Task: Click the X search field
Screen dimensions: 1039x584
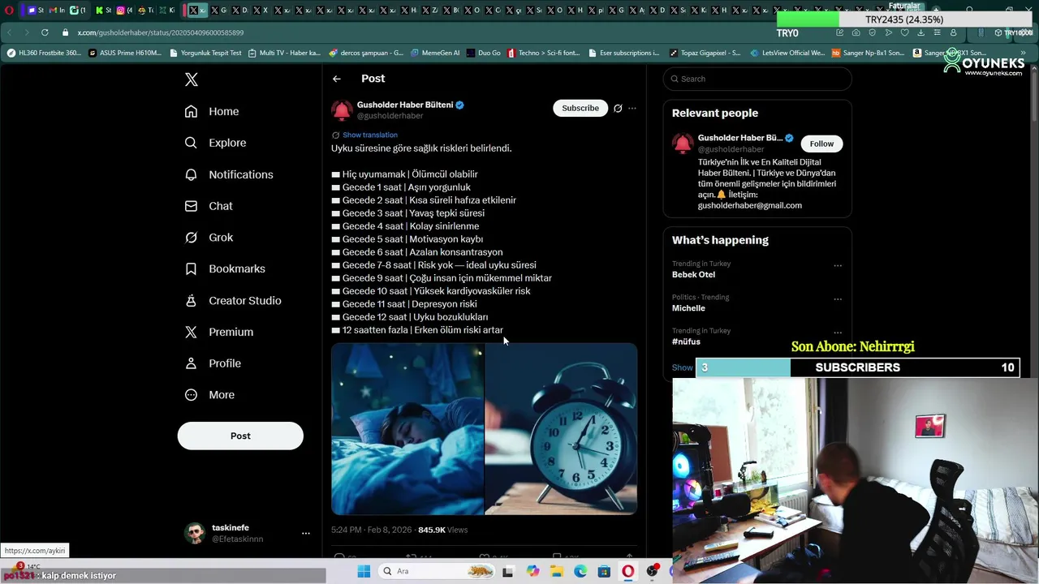Action: (757, 79)
